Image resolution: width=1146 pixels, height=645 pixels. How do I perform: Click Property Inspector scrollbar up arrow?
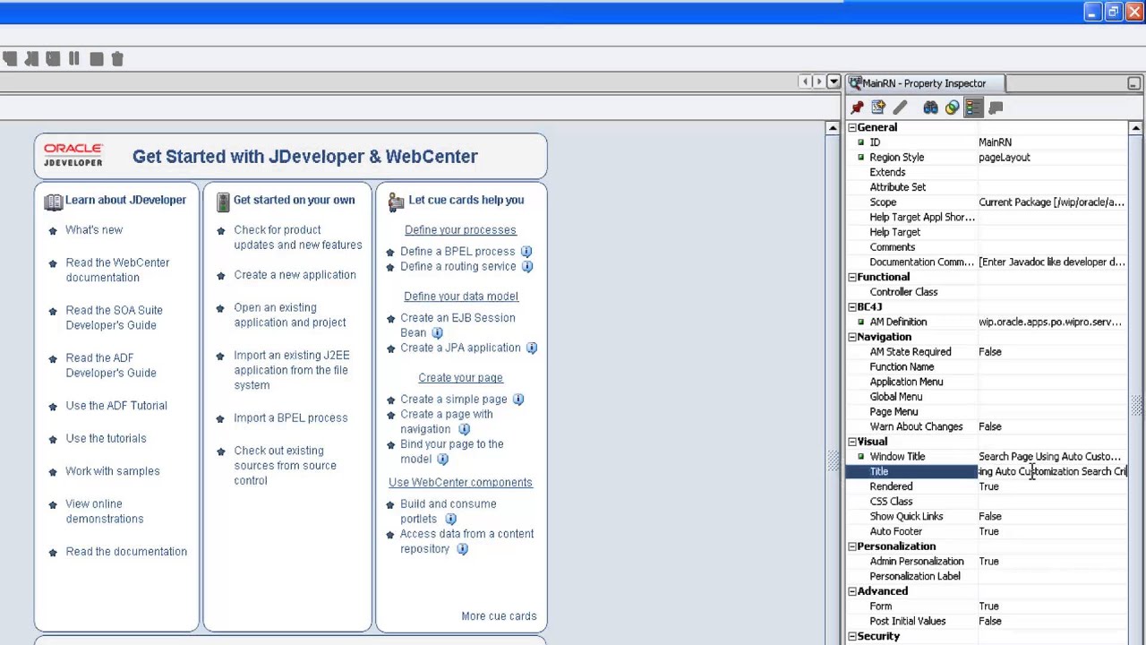point(1135,128)
